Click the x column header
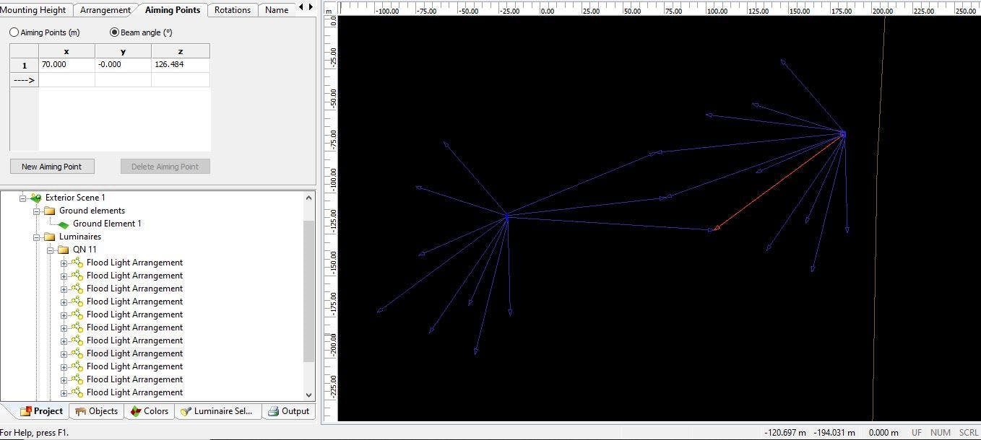Viewport: 981px width, 440px height. tap(66, 51)
